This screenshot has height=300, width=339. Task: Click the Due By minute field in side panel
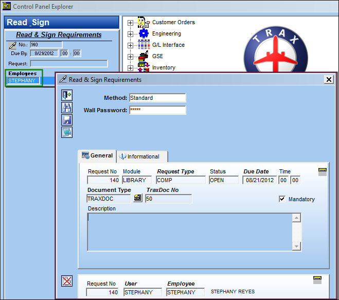click(77, 53)
